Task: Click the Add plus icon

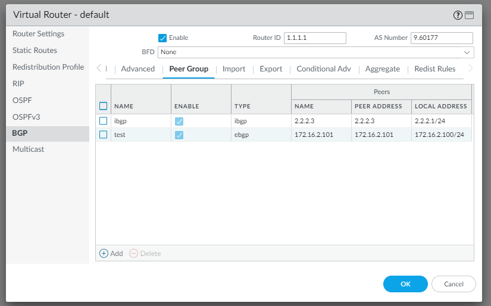Action: tap(104, 253)
